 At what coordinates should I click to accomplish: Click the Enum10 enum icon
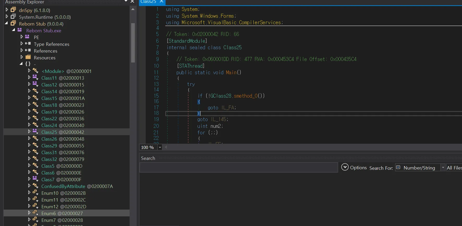(35, 193)
